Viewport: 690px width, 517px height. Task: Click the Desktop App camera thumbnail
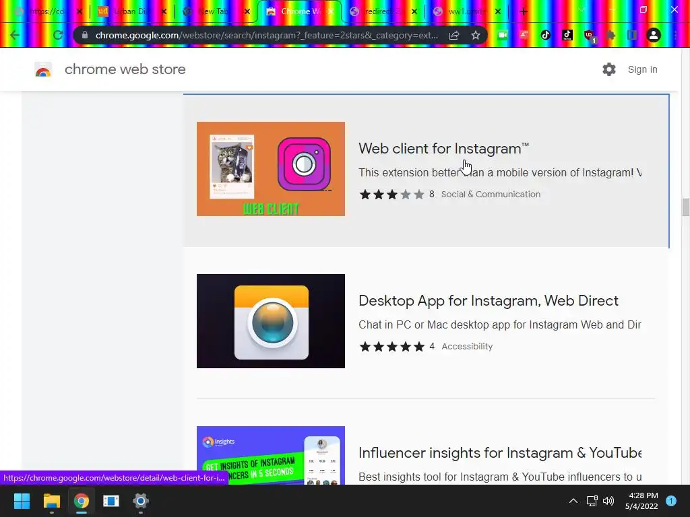coord(271,321)
